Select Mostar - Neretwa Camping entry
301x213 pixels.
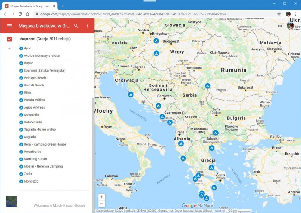tap(43, 166)
